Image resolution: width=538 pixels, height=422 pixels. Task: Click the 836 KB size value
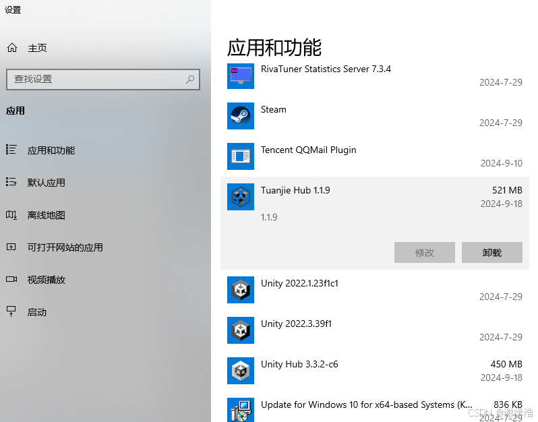click(x=508, y=404)
